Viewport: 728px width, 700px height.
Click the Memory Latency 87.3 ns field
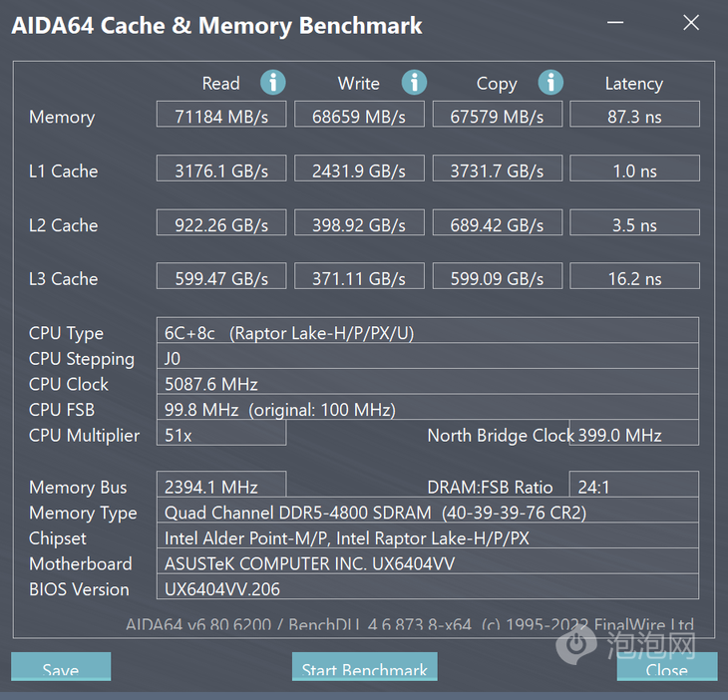pyautogui.click(x=634, y=115)
